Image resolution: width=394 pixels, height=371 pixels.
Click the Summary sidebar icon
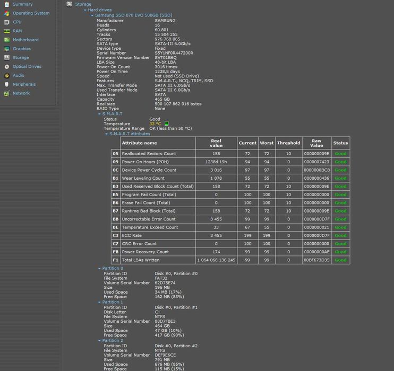(x=7, y=4)
